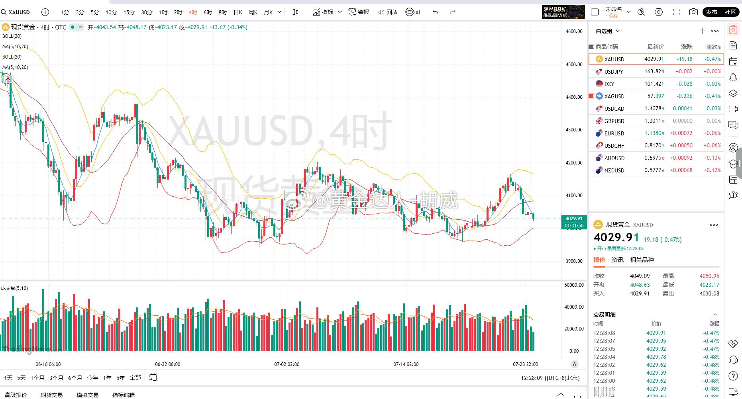Toggle auto scale A button
Image resolution: width=742 pixels, height=399 pixels.
coord(574,364)
